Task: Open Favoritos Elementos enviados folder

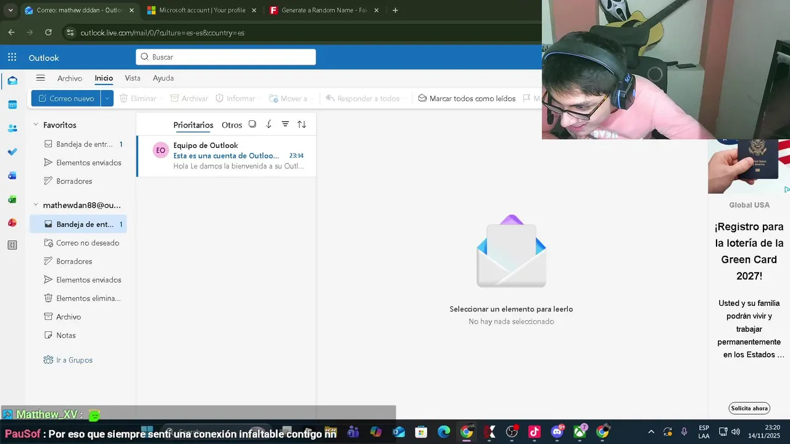Action: (x=78, y=163)
